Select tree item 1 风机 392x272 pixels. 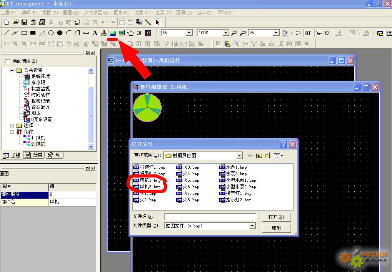coord(34,138)
